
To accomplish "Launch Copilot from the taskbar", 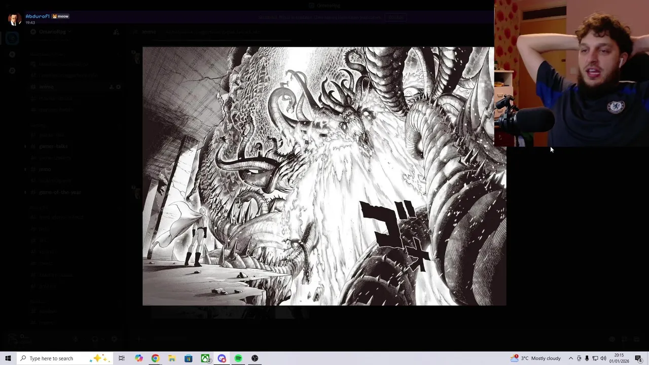I will tap(138, 358).
